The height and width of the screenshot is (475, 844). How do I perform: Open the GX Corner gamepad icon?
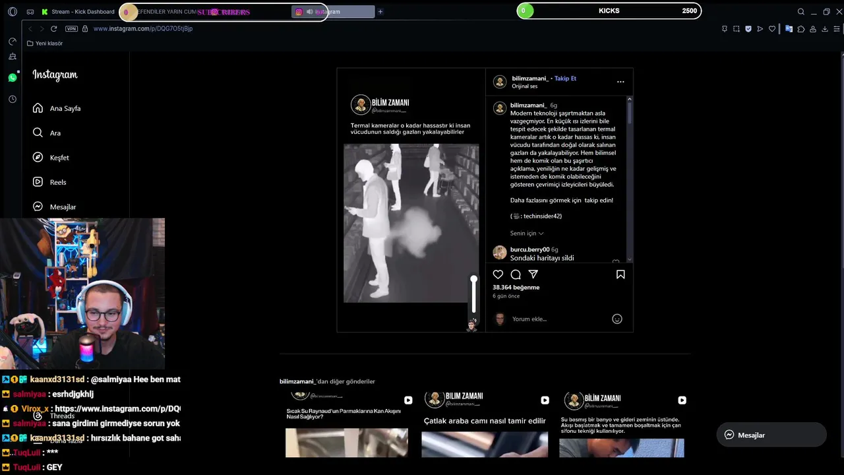(x=30, y=12)
